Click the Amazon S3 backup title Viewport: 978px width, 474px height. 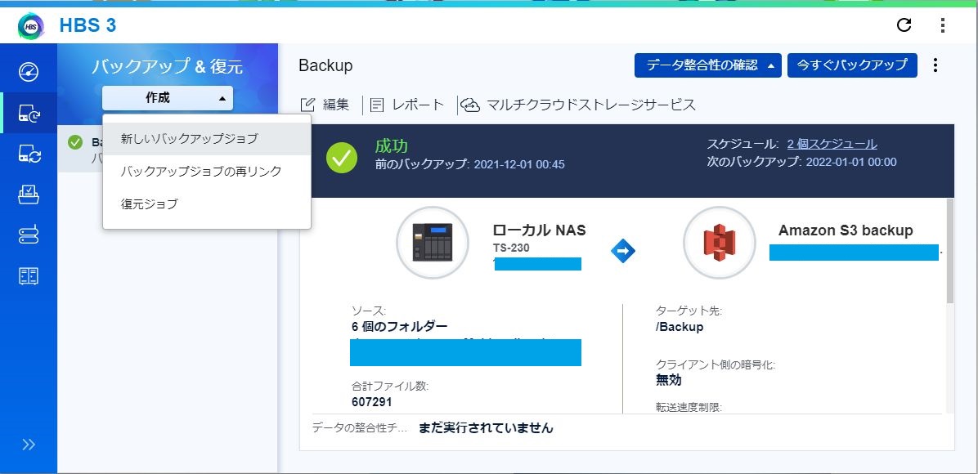point(846,230)
